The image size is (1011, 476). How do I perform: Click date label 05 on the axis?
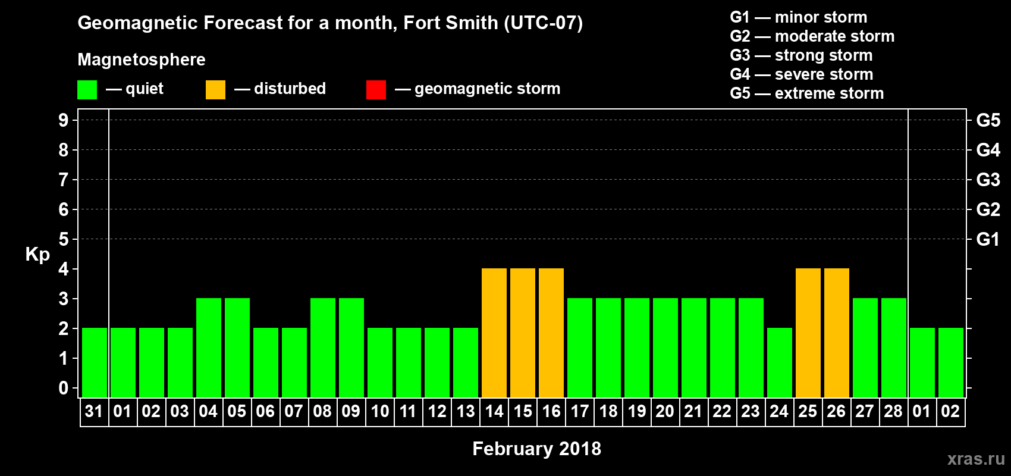point(237,412)
